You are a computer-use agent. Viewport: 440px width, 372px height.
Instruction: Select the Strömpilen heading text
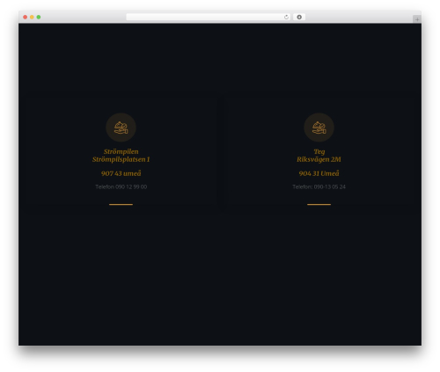tap(121, 151)
